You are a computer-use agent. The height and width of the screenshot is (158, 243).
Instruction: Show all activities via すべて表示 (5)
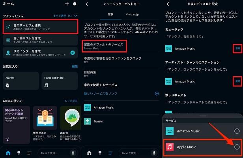(62, 16)
